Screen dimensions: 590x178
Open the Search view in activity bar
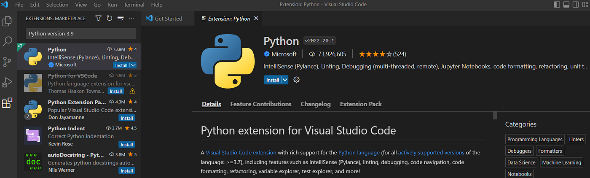point(7,41)
